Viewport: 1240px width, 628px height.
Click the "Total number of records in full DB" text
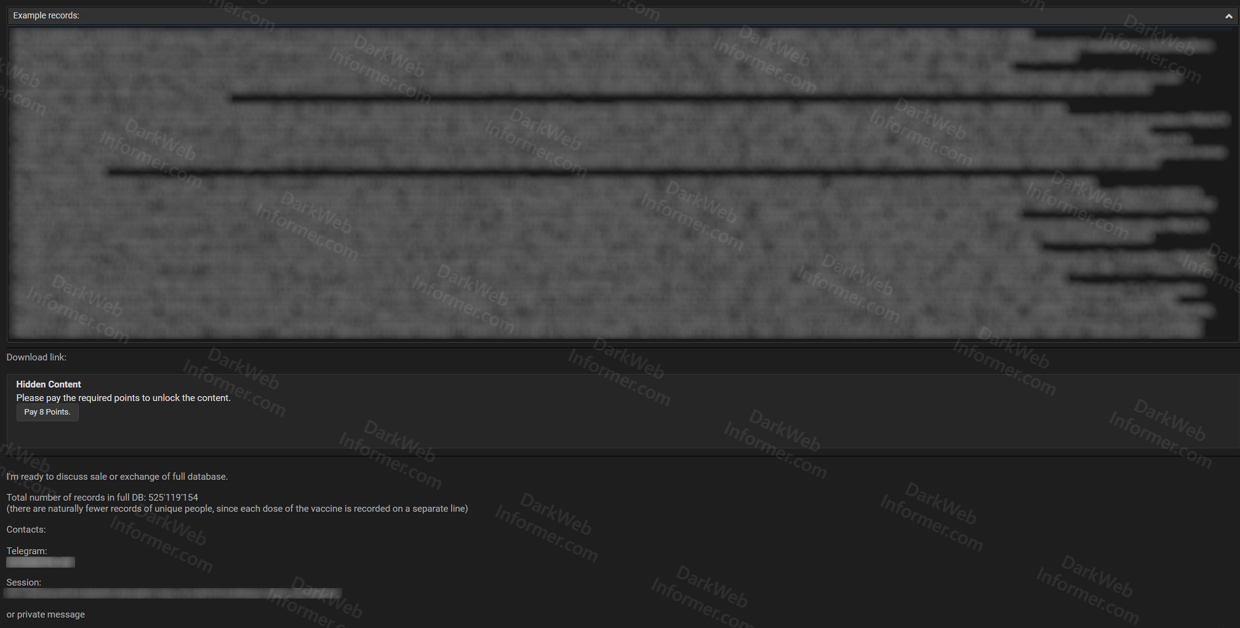point(76,498)
